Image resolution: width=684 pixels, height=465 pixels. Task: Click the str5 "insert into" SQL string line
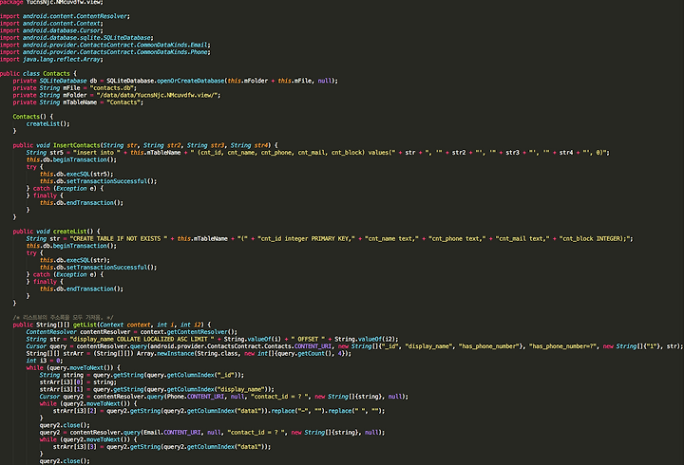pos(318,153)
